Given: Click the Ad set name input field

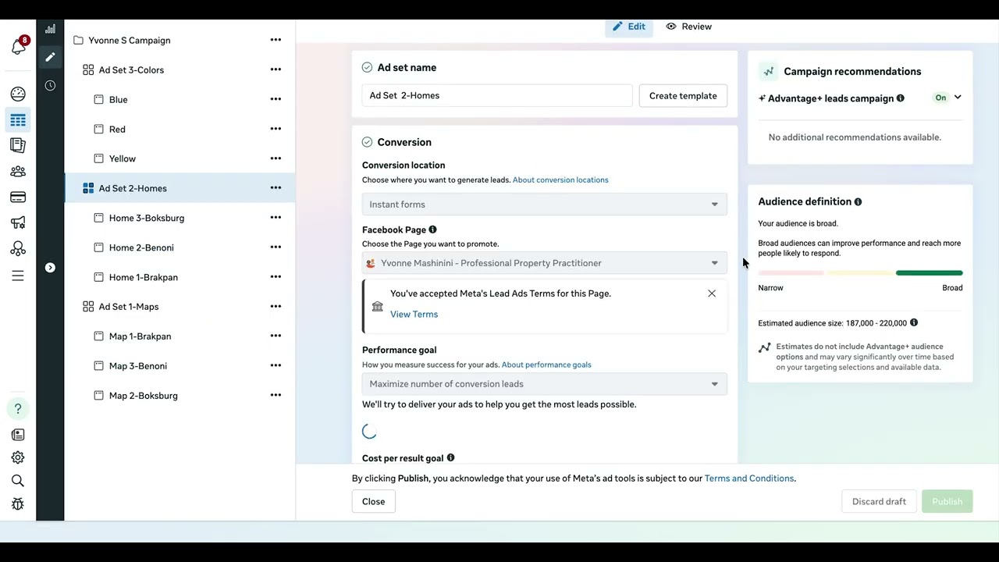Looking at the screenshot, I should click(497, 96).
